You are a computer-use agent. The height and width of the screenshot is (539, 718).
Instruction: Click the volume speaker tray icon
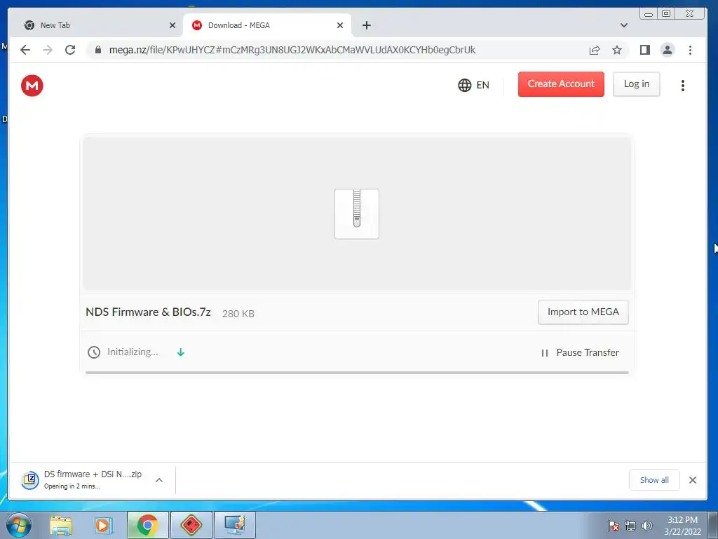tap(646, 526)
